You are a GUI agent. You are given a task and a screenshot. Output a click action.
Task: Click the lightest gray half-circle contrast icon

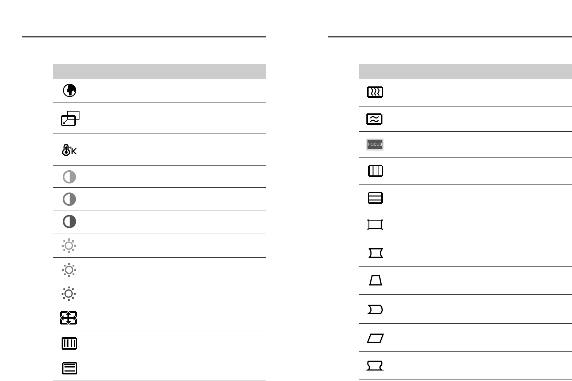(69, 177)
